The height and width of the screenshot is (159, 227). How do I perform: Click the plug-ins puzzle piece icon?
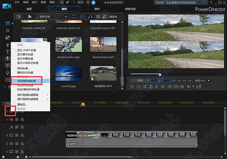[x=30, y=17]
